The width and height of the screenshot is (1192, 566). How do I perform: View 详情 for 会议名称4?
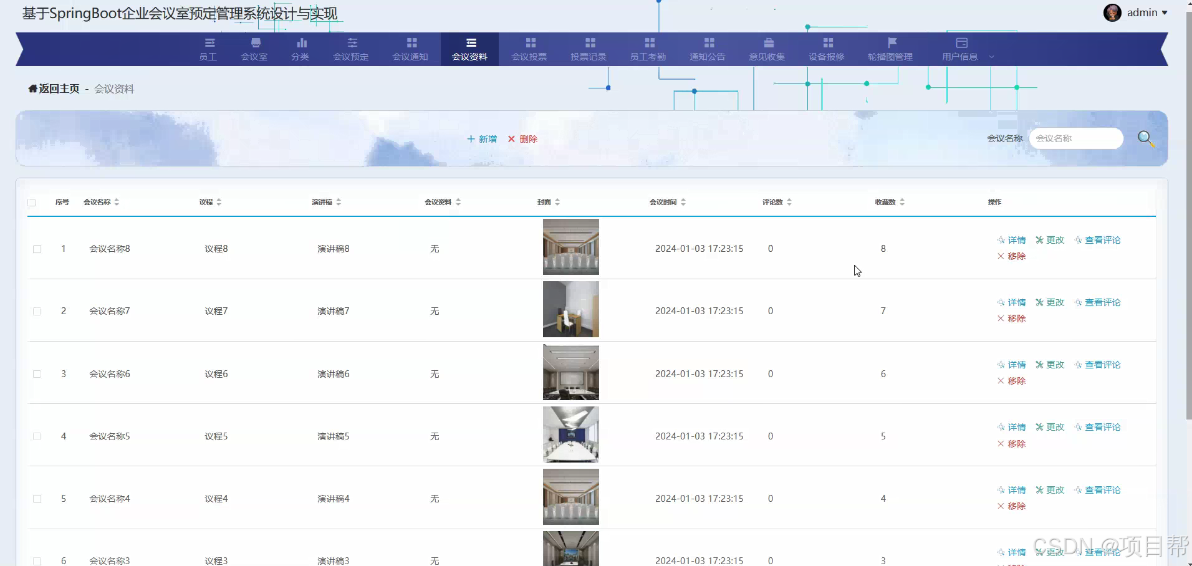(1011, 490)
